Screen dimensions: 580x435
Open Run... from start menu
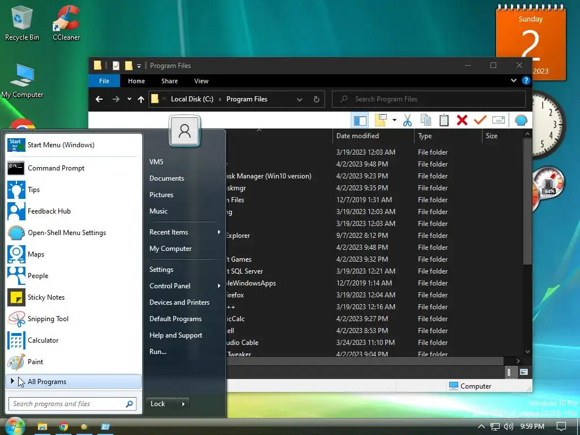[158, 352]
